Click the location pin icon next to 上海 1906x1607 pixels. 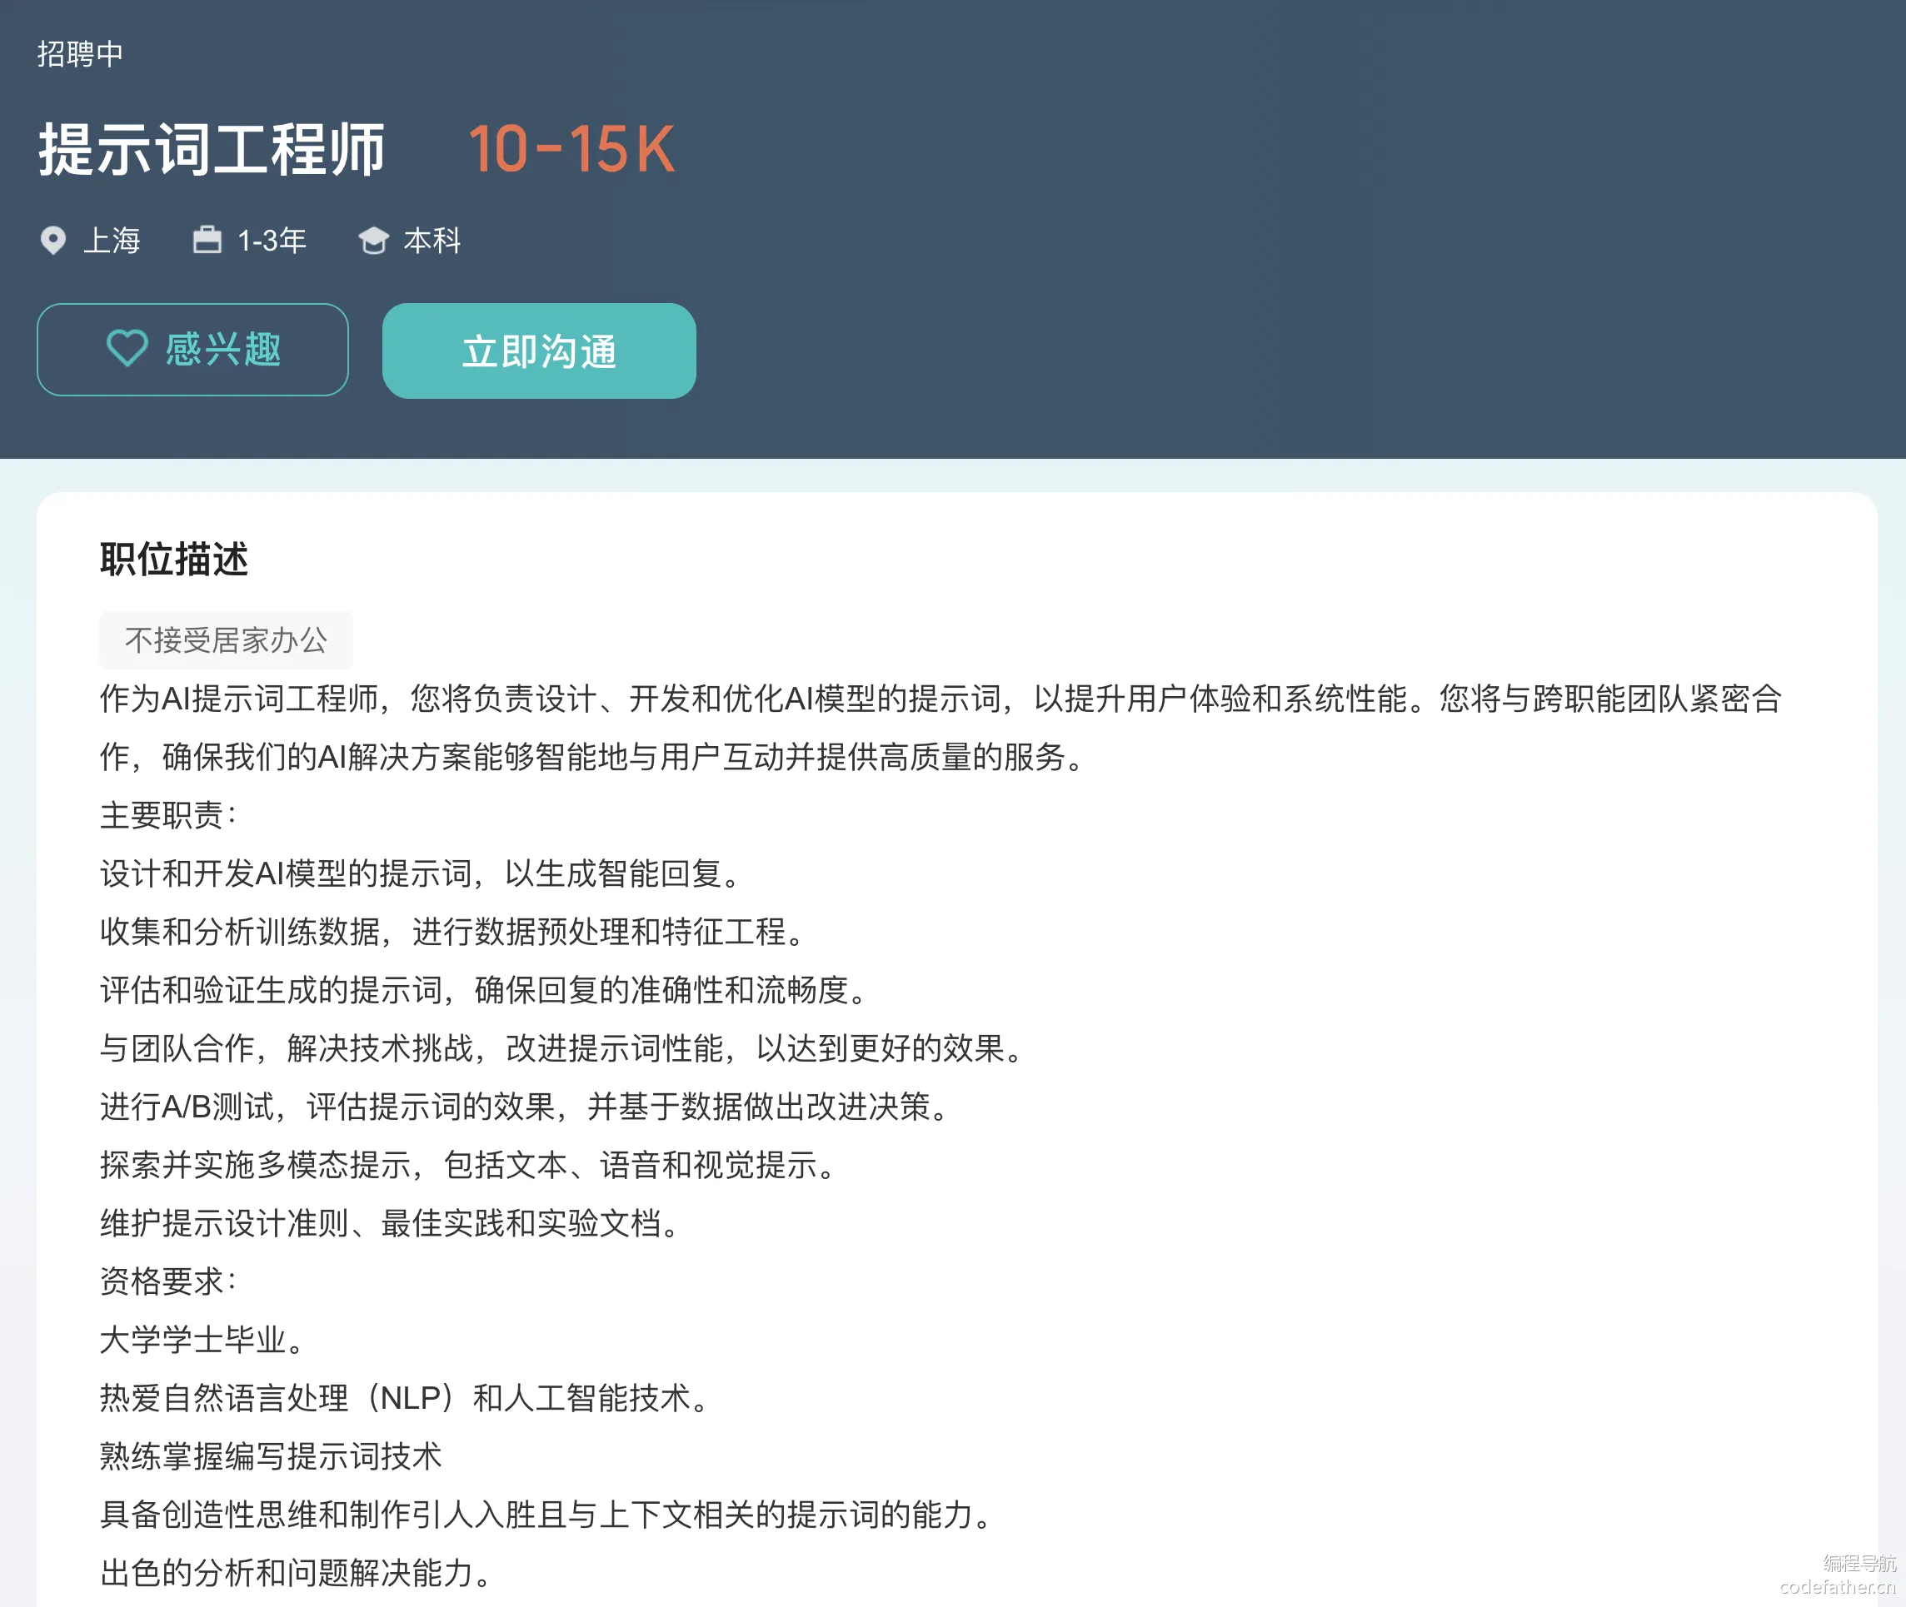coord(54,241)
